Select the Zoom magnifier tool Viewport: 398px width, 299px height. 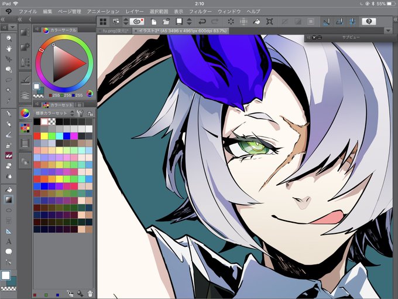[9, 38]
